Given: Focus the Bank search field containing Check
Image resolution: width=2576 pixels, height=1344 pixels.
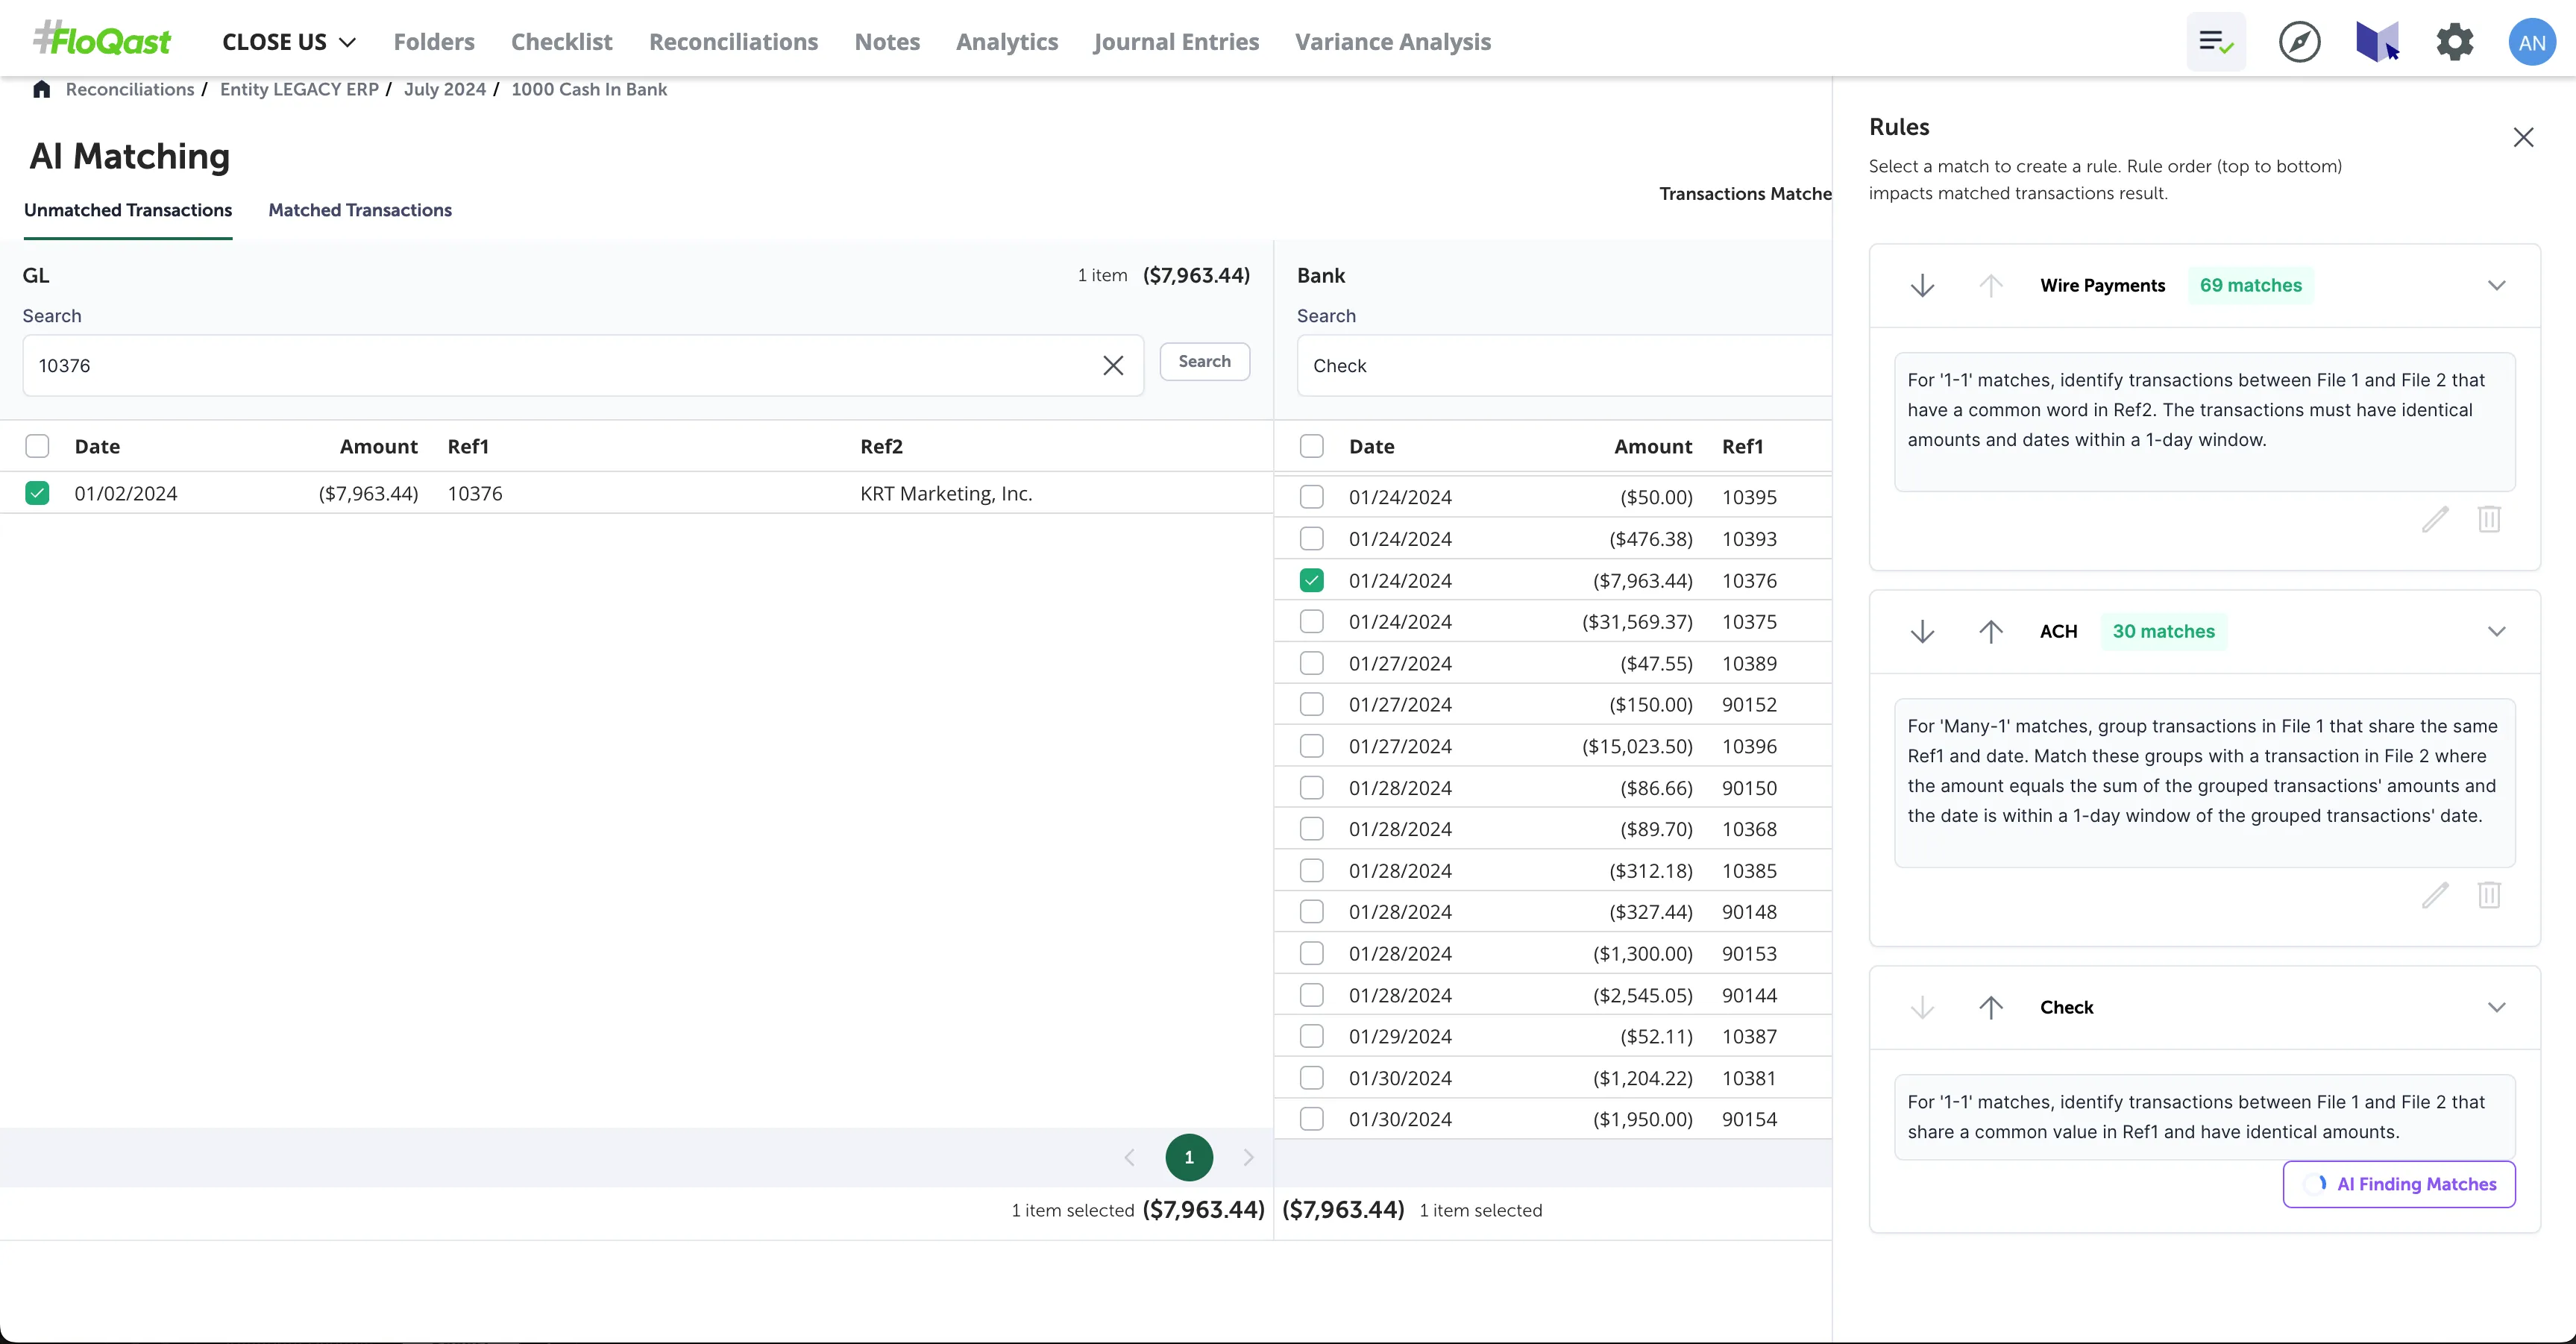Looking at the screenshot, I should (1565, 366).
